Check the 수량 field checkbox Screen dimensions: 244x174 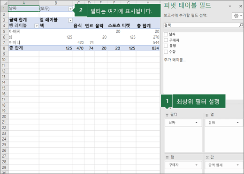coord(166,52)
